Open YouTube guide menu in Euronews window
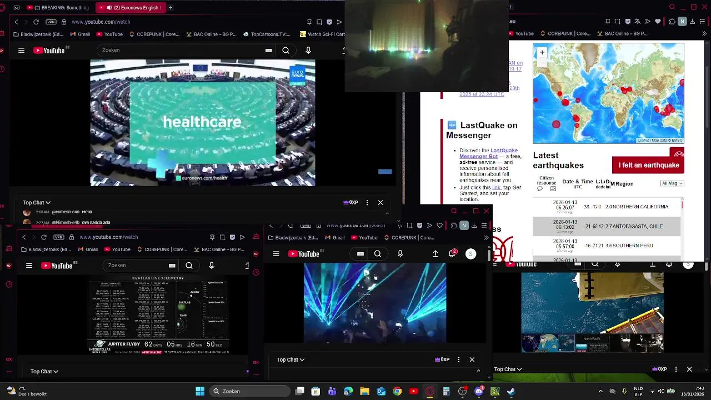The image size is (711, 400). click(x=21, y=51)
